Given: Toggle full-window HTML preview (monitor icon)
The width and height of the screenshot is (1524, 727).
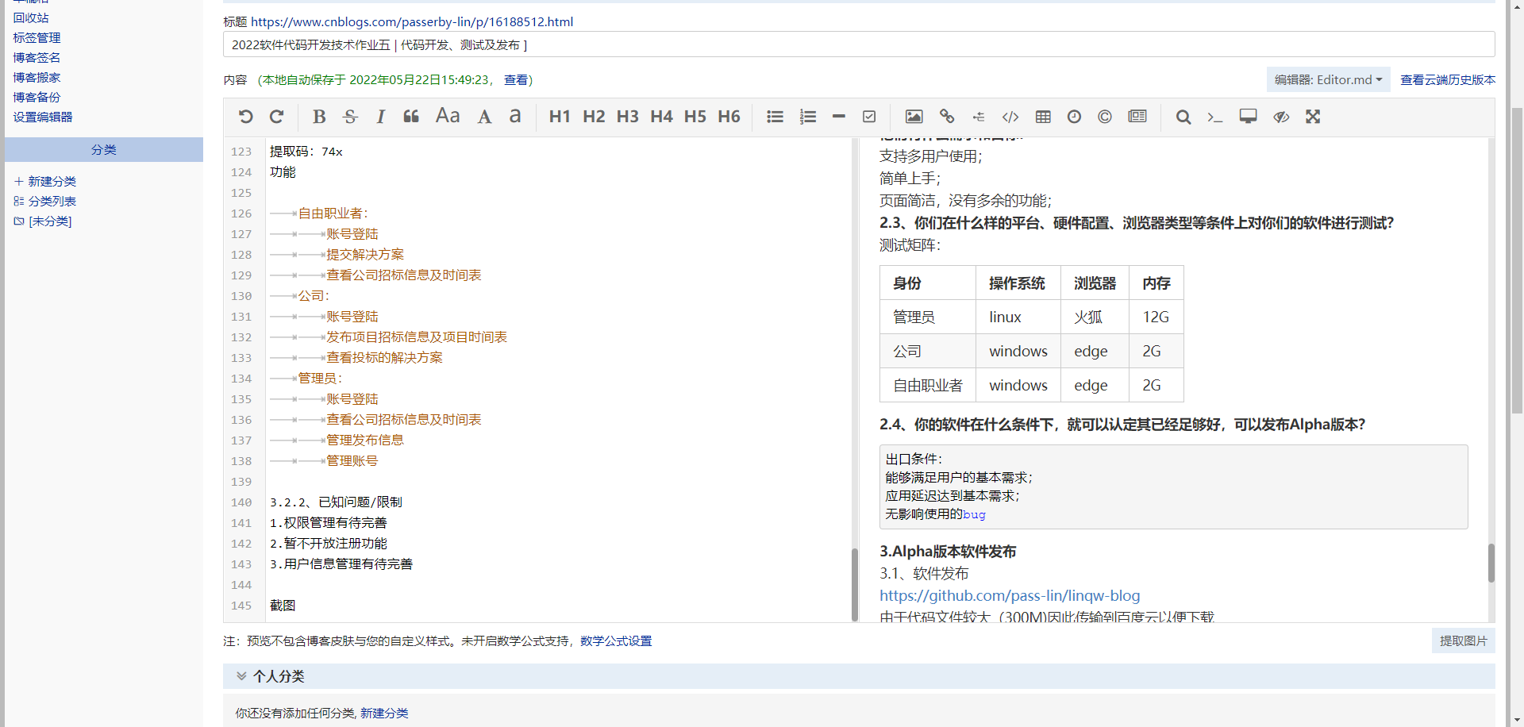Looking at the screenshot, I should tap(1248, 117).
